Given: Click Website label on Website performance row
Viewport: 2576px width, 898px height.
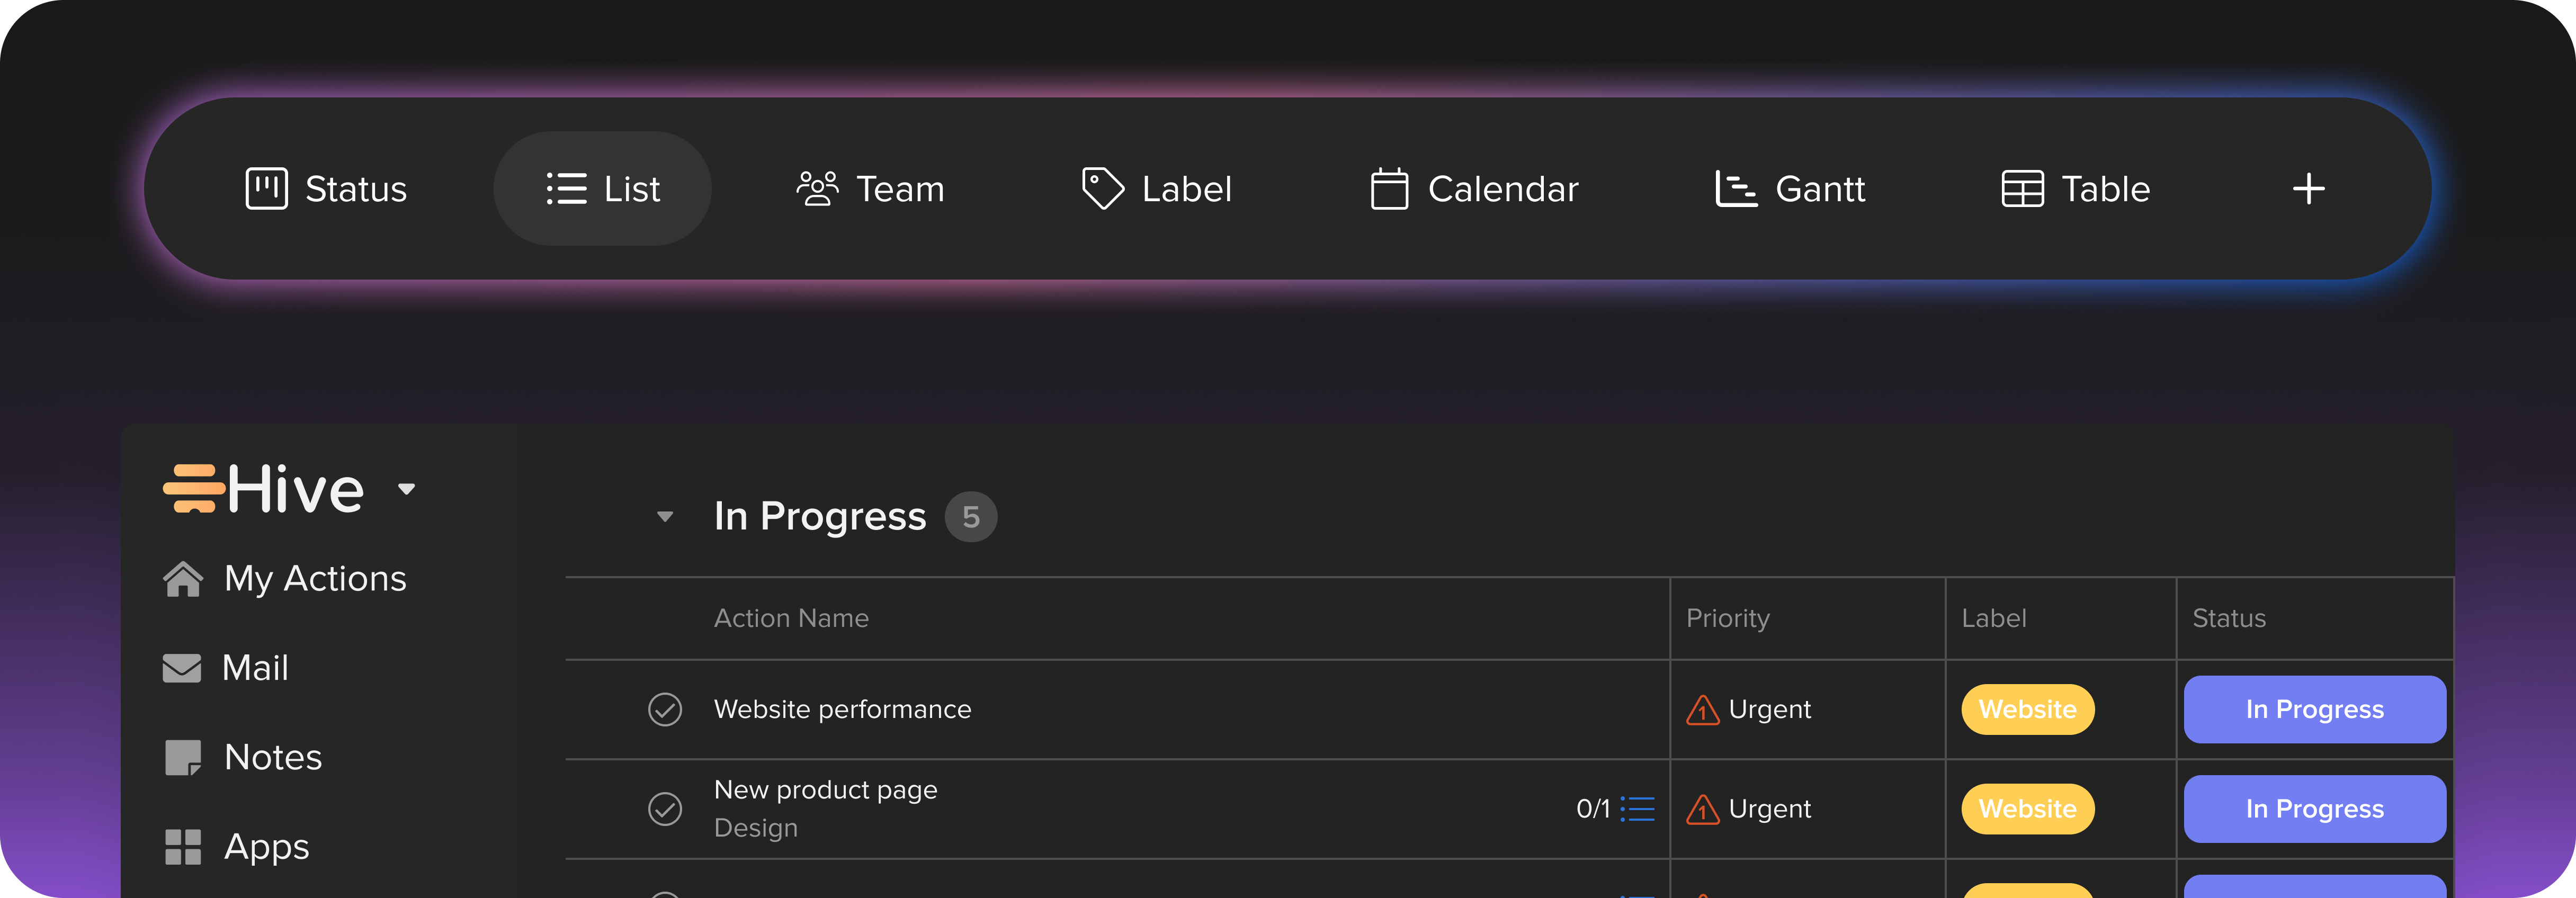Looking at the screenshot, I should click(2028, 710).
